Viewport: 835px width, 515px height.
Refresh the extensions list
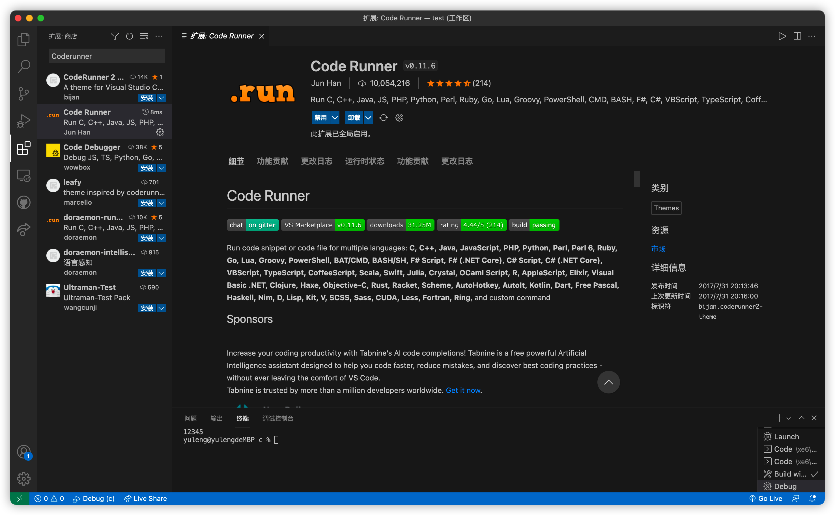pyautogui.click(x=130, y=36)
